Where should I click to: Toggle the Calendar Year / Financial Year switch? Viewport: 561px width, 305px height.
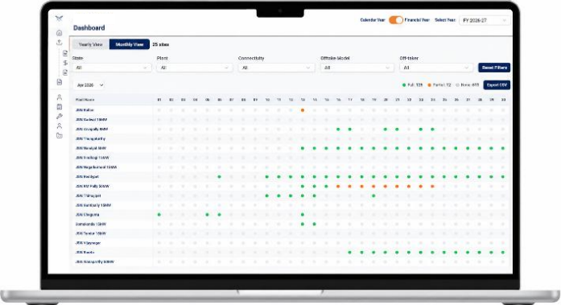pyautogui.click(x=396, y=20)
